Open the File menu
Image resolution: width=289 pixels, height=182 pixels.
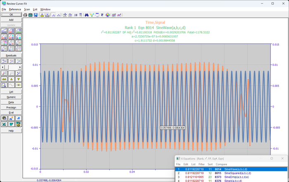(4, 9)
